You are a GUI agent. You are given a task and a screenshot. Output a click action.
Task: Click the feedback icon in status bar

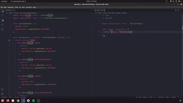[178, 97]
